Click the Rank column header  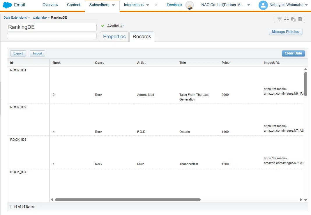[71, 63]
